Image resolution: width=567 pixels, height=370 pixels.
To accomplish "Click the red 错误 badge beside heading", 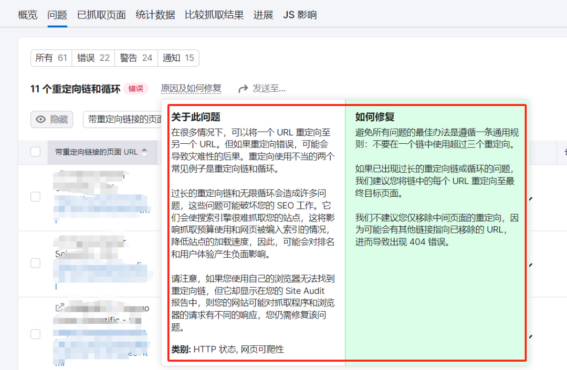I will (x=136, y=89).
